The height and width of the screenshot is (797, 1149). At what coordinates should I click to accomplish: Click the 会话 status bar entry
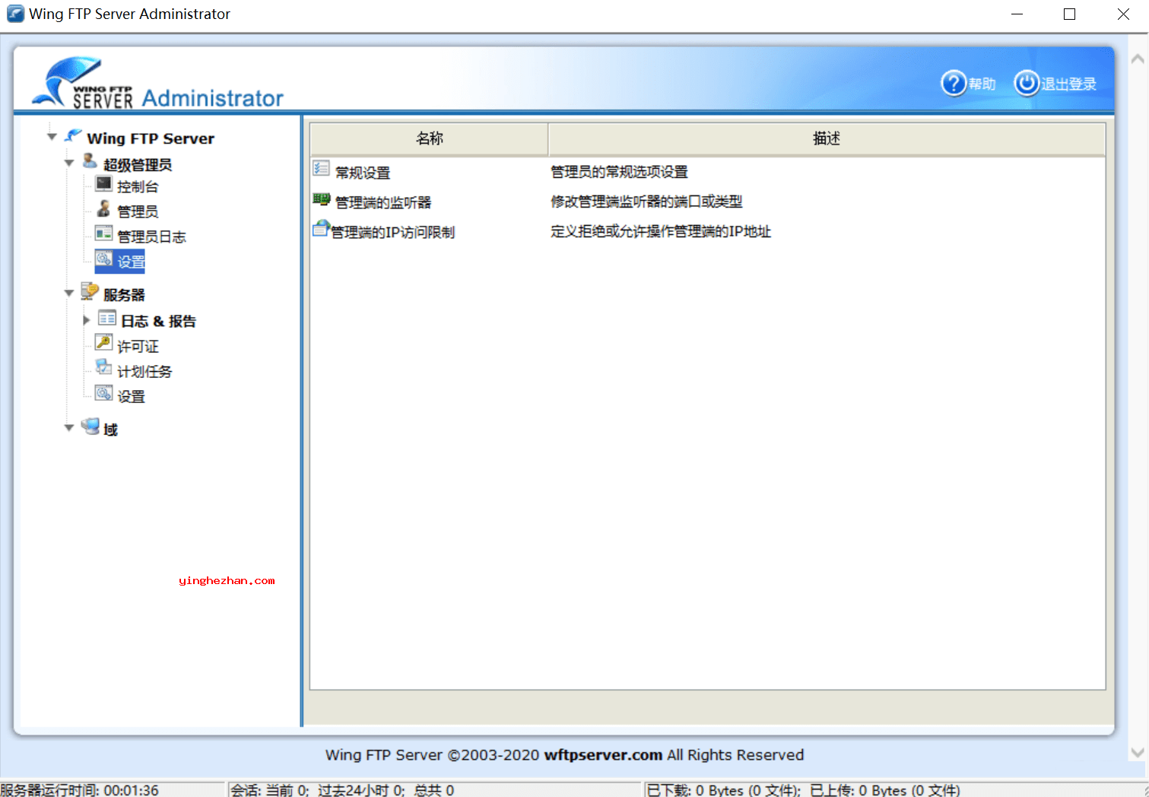click(x=342, y=790)
